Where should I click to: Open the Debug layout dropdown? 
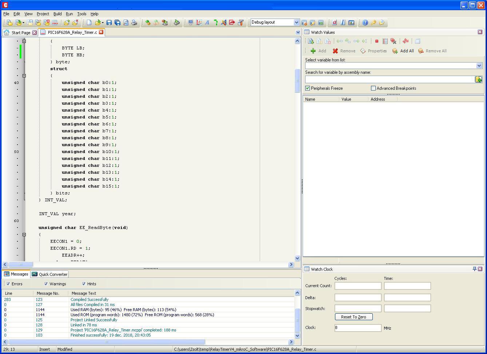pyautogui.click(x=296, y=23)
